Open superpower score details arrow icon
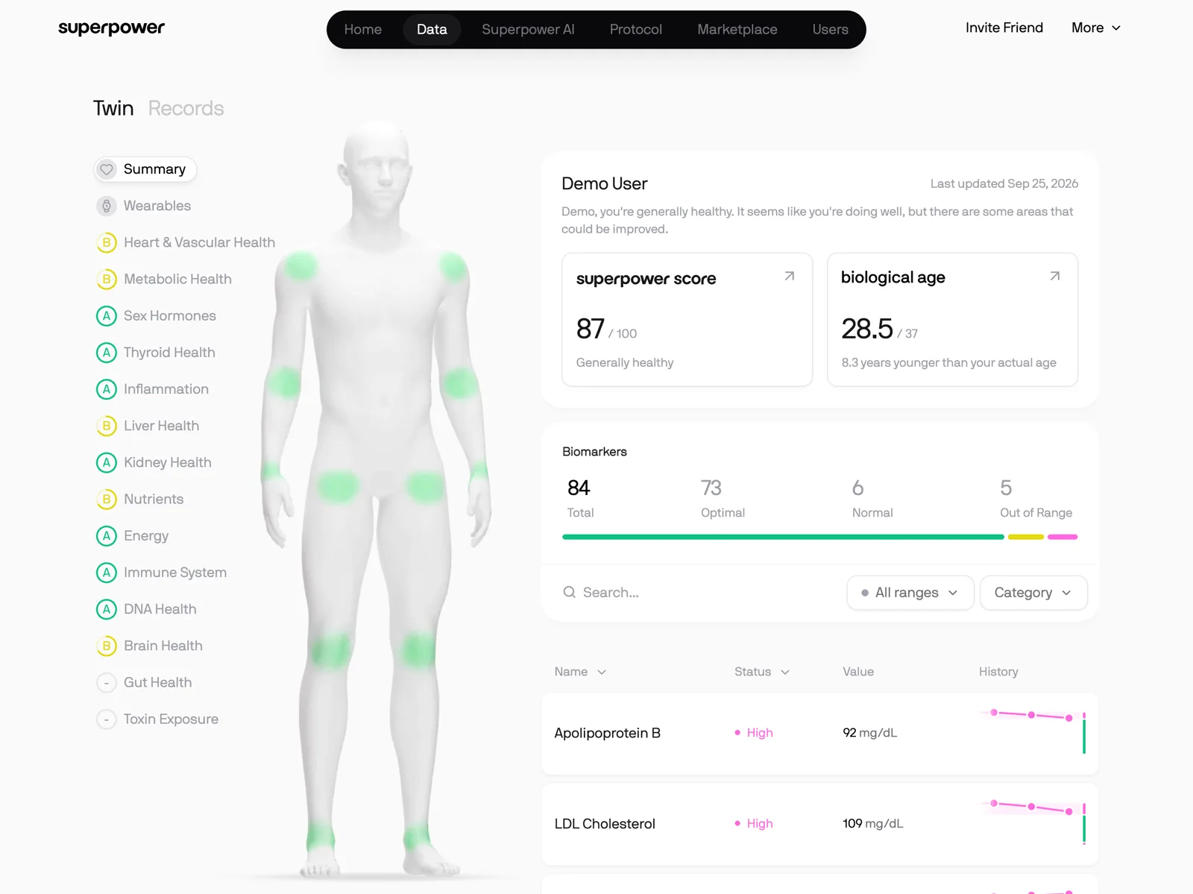This screenshot has height=894, width=1193. pyautogui.click(x=790, y=276)
